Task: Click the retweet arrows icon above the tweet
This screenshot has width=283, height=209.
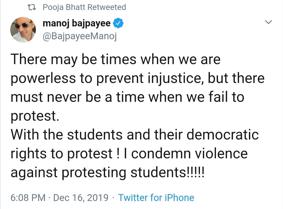Action: 31,7
